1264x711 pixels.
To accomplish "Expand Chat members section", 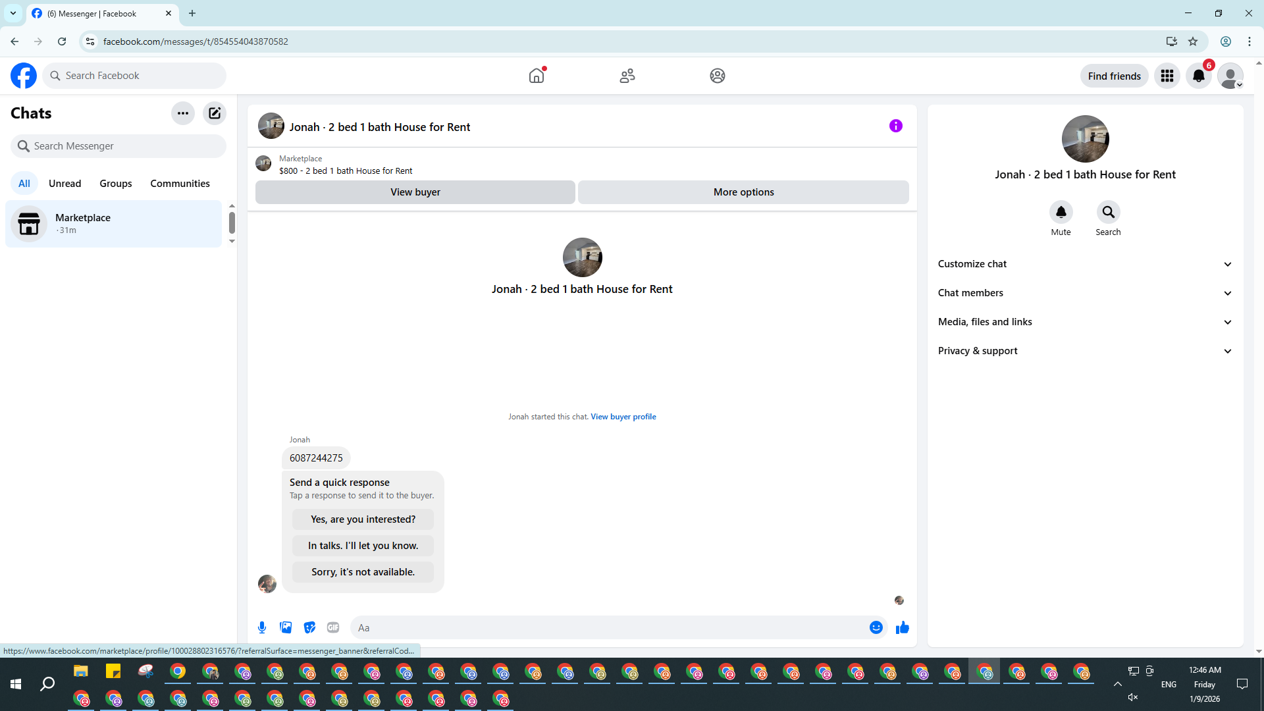I will pos(1085,293).
